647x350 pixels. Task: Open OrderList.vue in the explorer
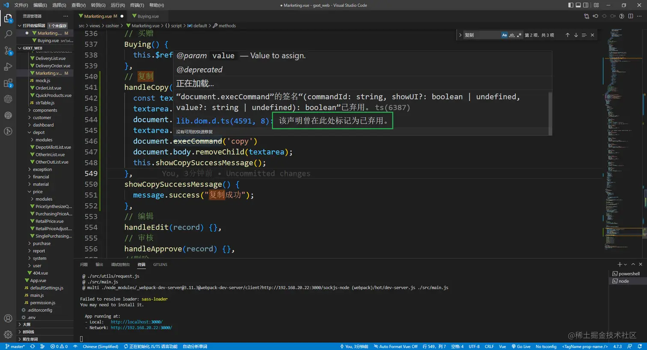(x=48, y=88)
